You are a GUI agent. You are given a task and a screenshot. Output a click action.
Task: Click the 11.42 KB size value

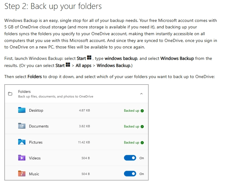84,142
